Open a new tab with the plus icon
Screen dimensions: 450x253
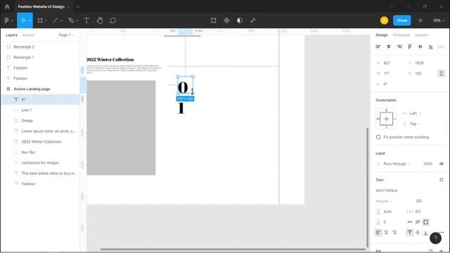(78, 6)
